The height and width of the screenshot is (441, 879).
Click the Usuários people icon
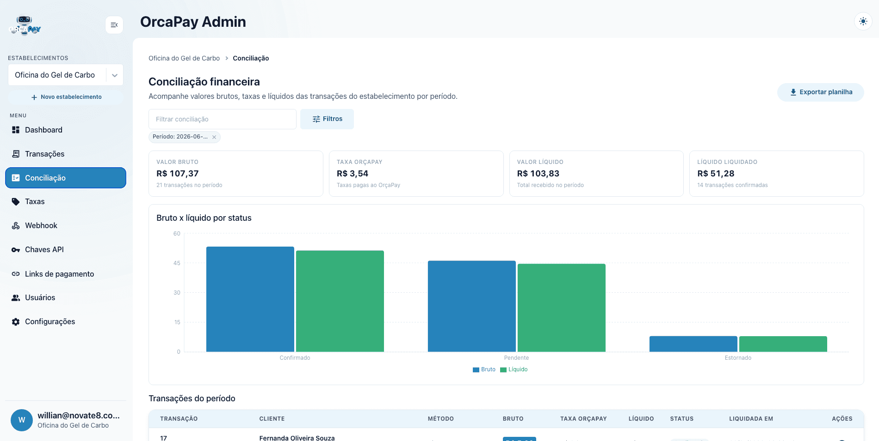pyautogui.click(x=16, y=298)
